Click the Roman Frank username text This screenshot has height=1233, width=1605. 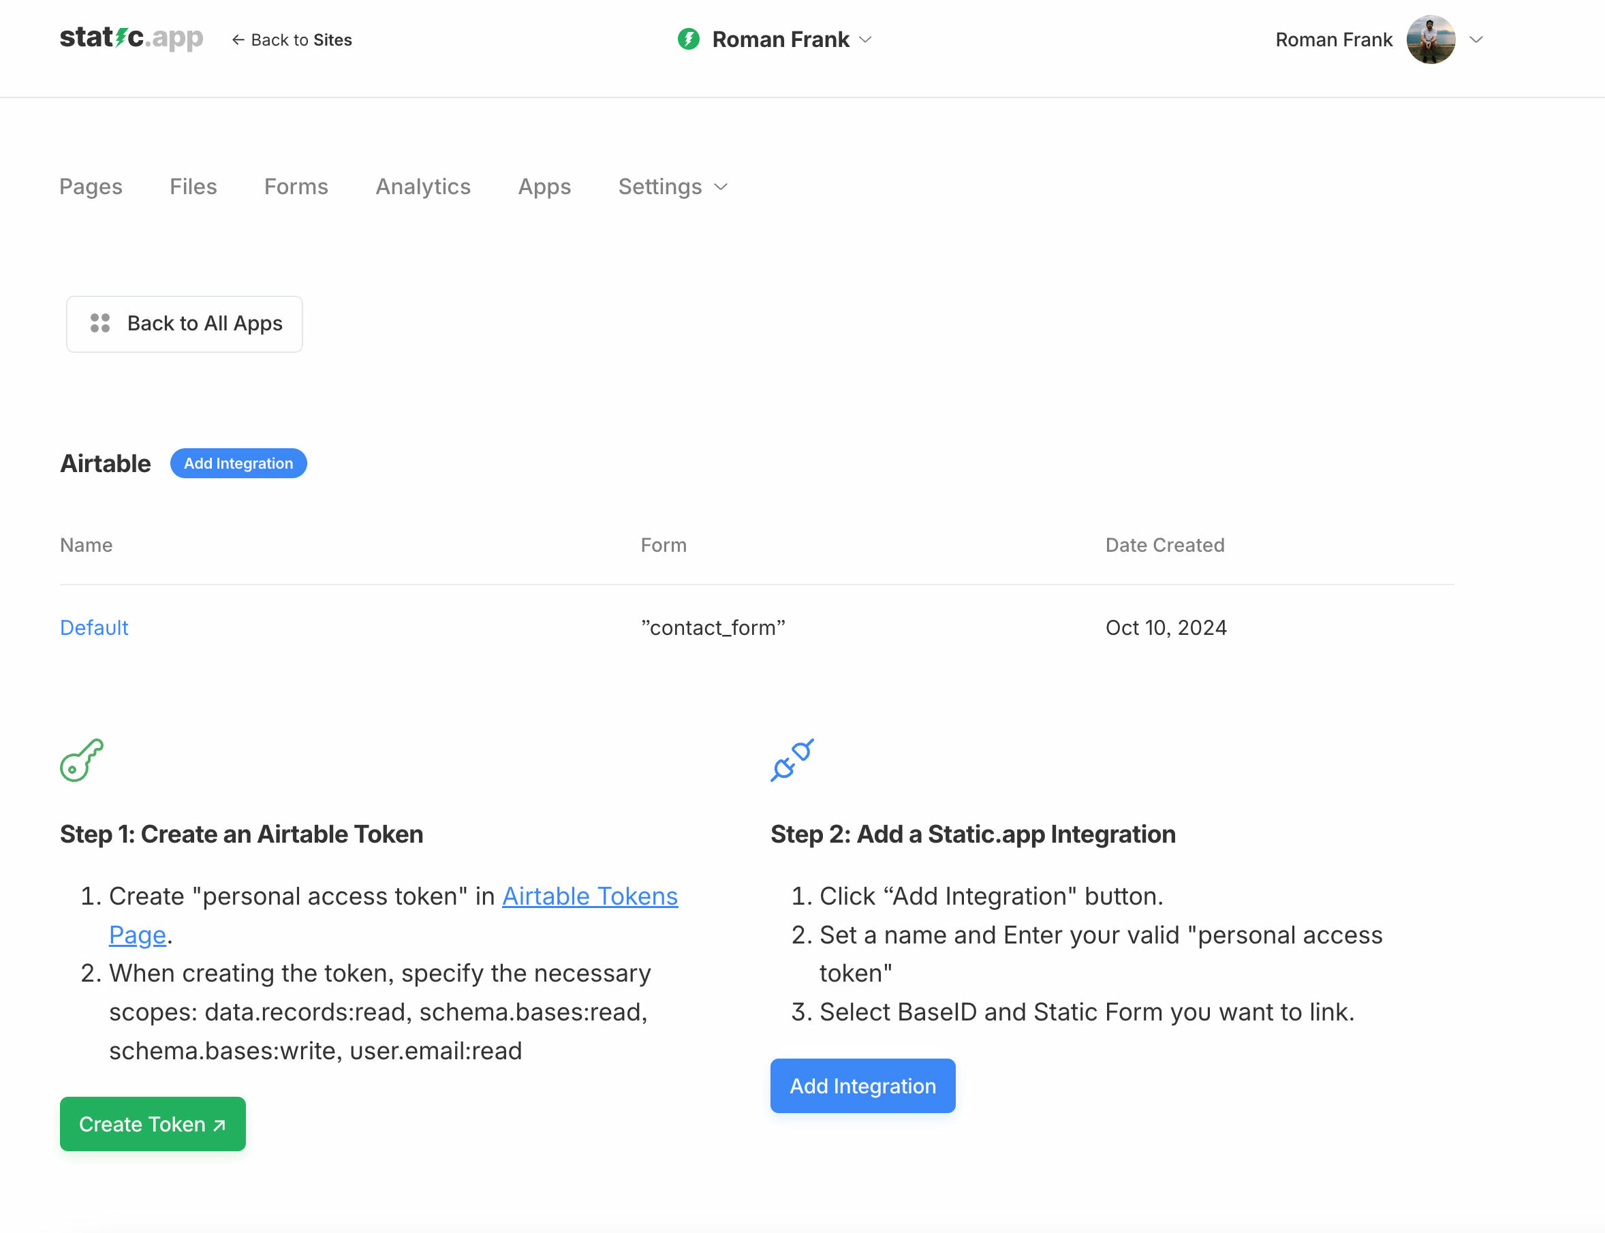(1333, 40)
